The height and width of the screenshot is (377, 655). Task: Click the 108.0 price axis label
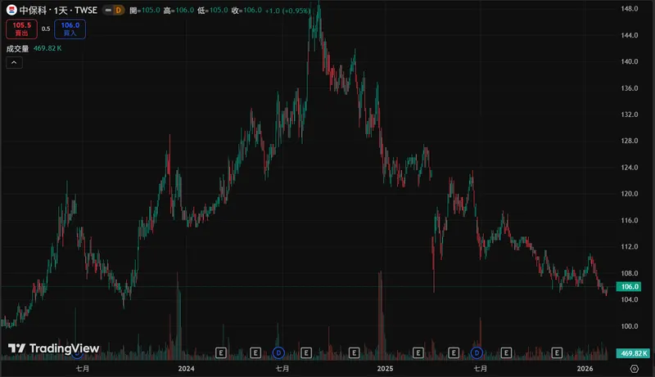630,274
